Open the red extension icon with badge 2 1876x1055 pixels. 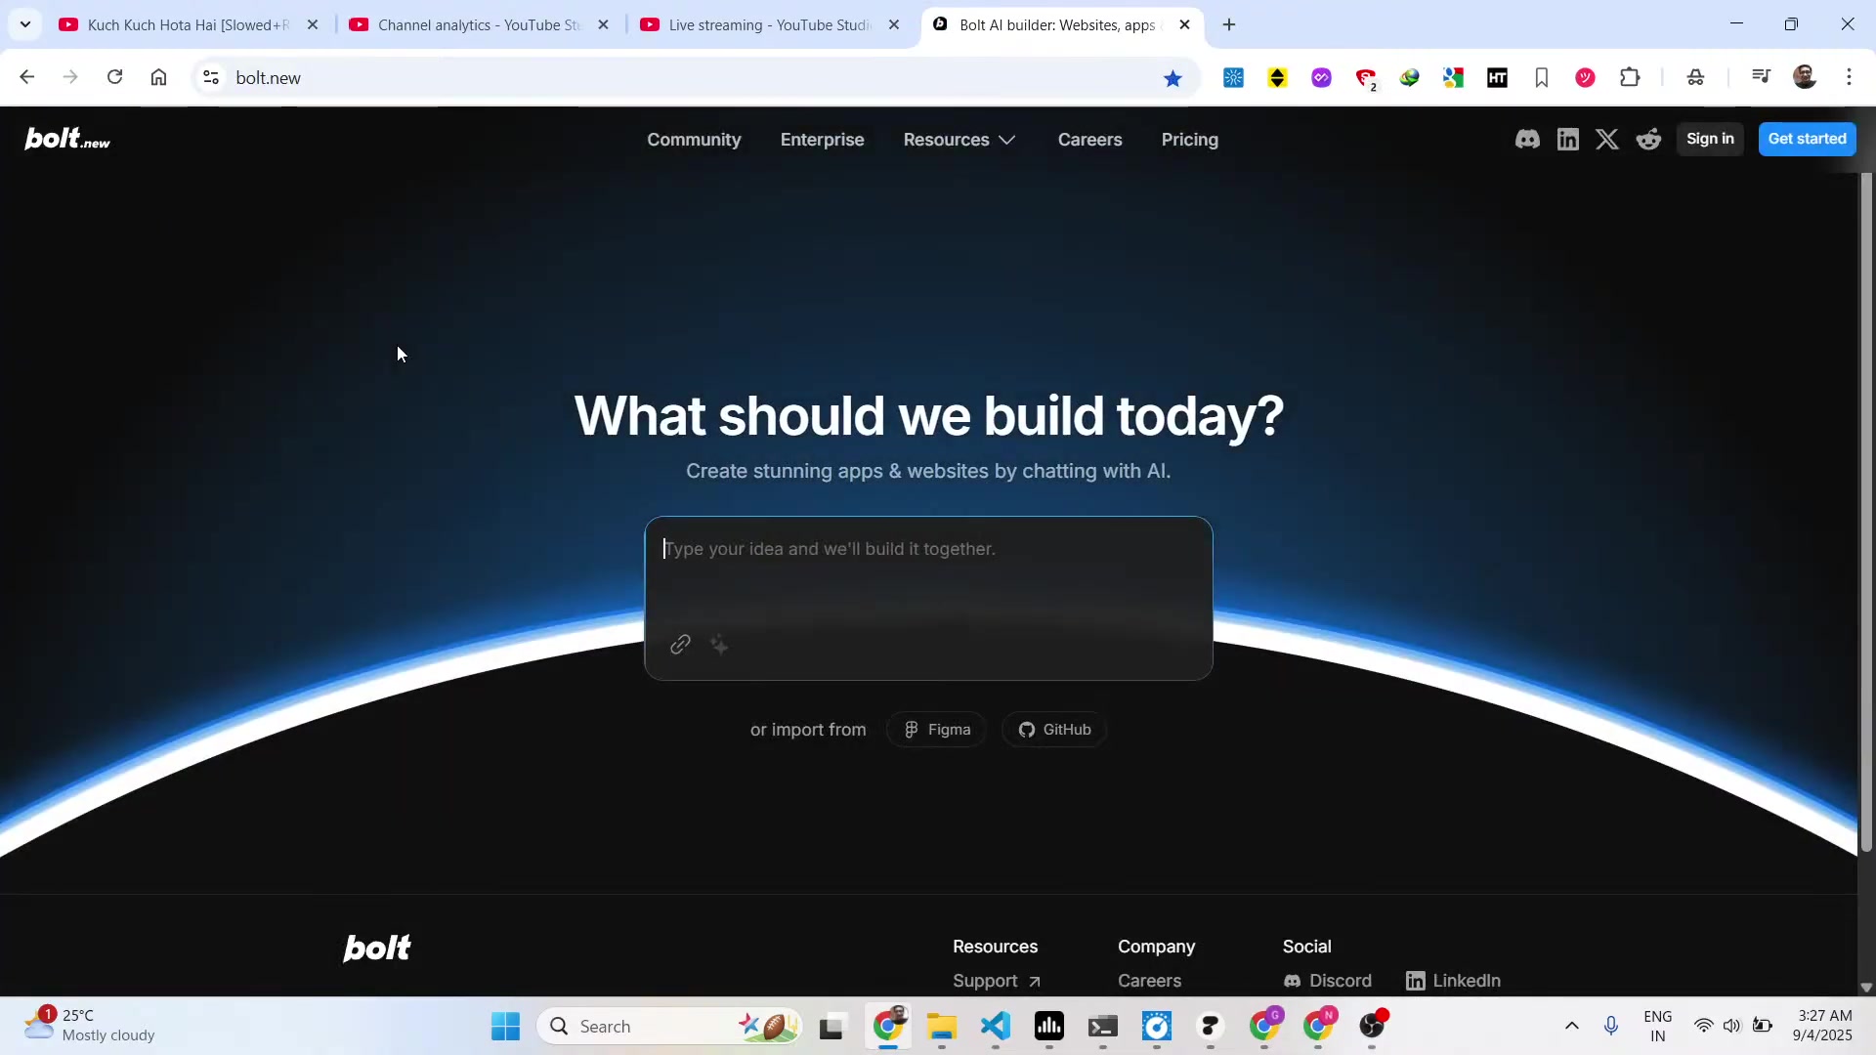click(1366, 78)
